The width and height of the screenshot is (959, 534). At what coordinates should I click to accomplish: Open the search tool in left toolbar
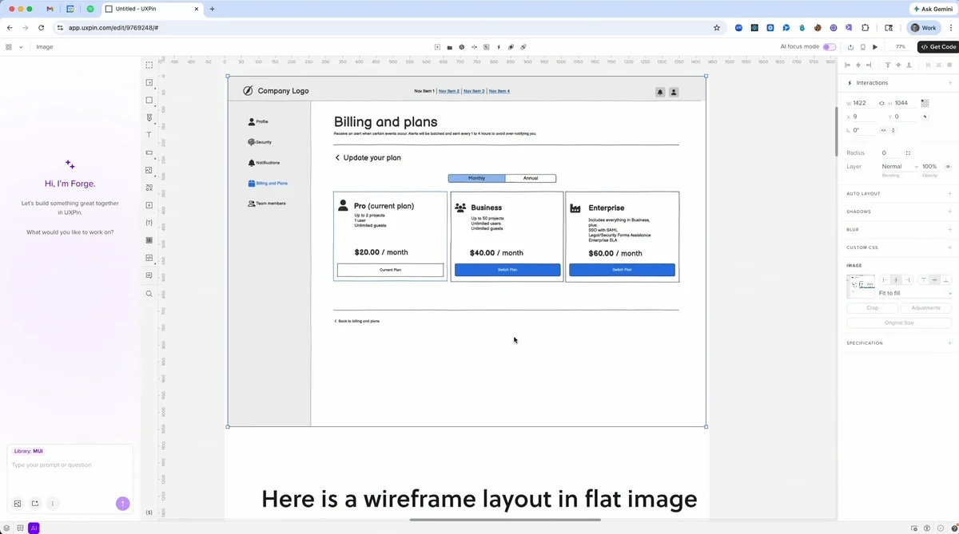pos(149,294)
